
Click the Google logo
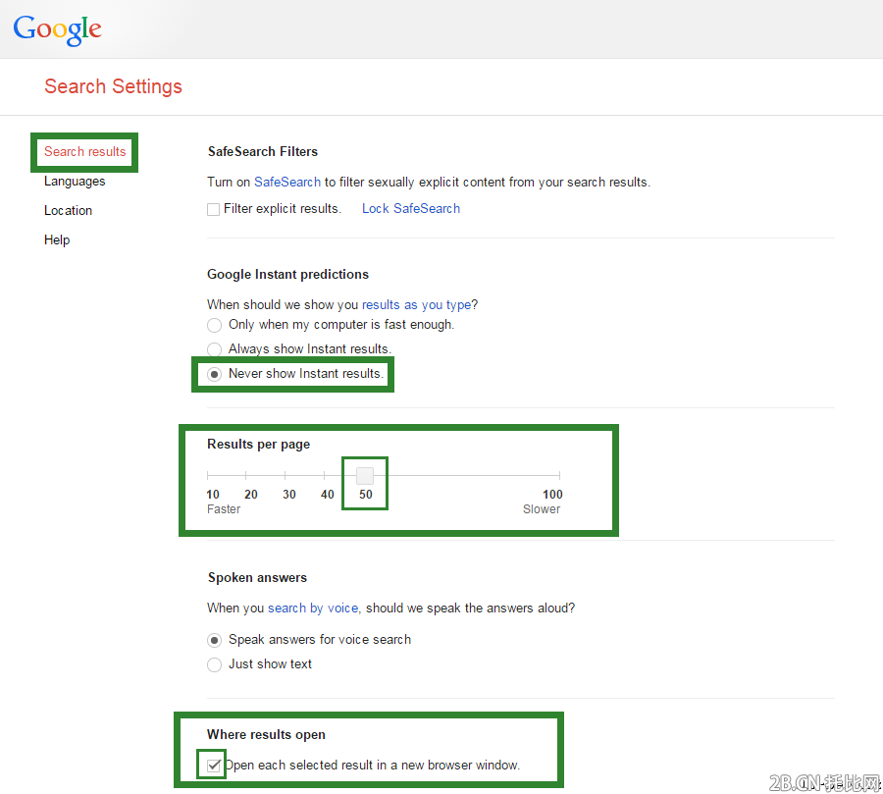click(57, 29)
